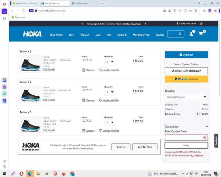Click heart icon for size 12 Tecton X 3
This screenshot has width=221, height=177.
[x=100, y=100]
